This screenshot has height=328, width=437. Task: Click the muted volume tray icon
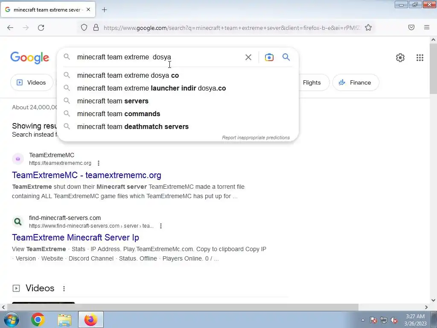coord(394,320)
